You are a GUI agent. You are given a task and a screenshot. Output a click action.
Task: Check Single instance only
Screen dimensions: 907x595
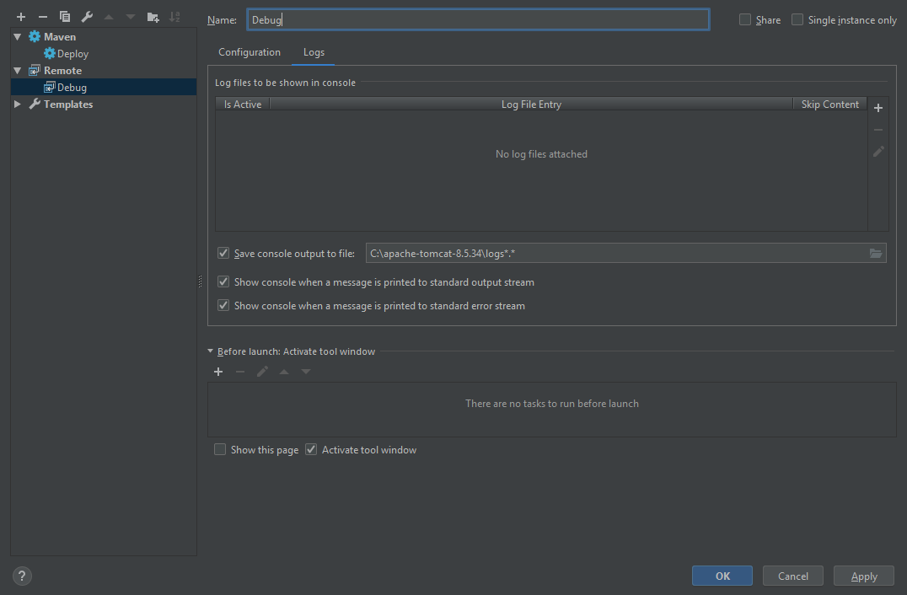coord(797,19)
